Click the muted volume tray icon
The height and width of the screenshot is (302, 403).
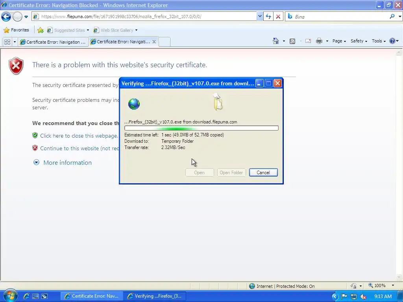pos(363,296)
